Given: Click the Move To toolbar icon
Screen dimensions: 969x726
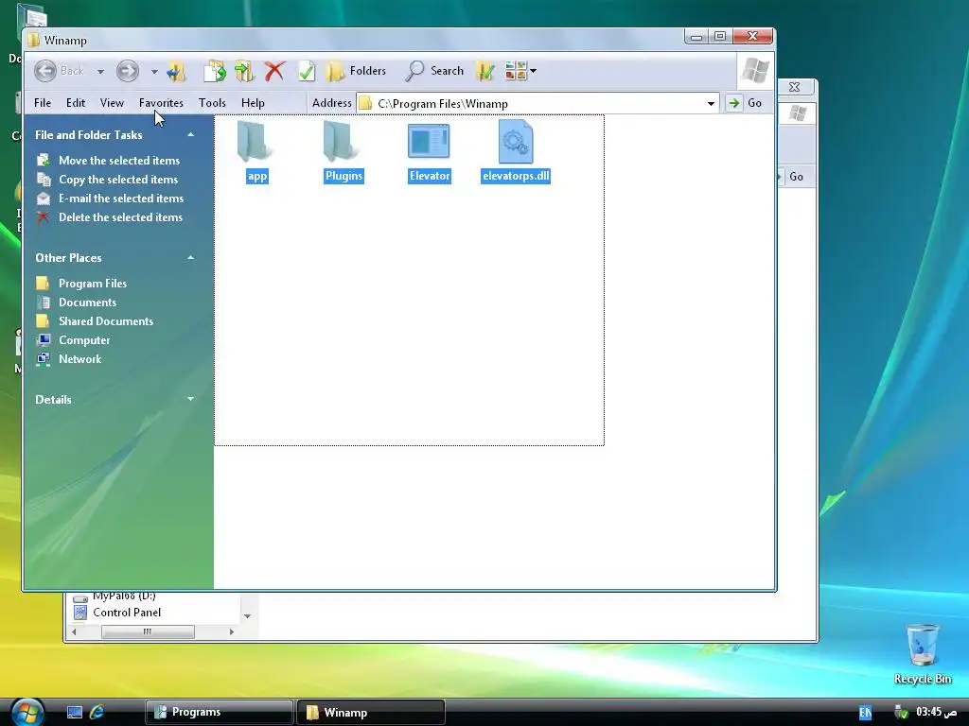Looking at the screenshot, I should (x=215, y=71).
